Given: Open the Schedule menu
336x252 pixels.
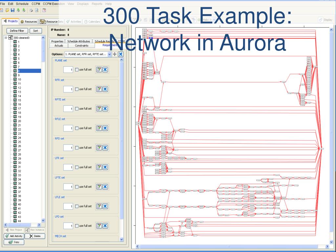Looking at the screenshot, I should (22, 4).
